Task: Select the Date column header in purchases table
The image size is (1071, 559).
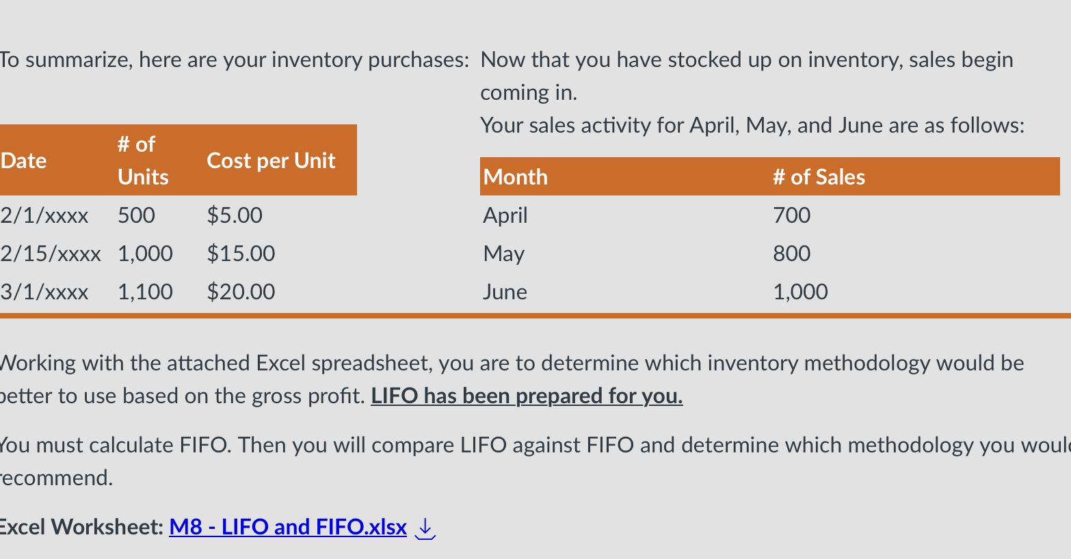Action: (x=23, y=161)
